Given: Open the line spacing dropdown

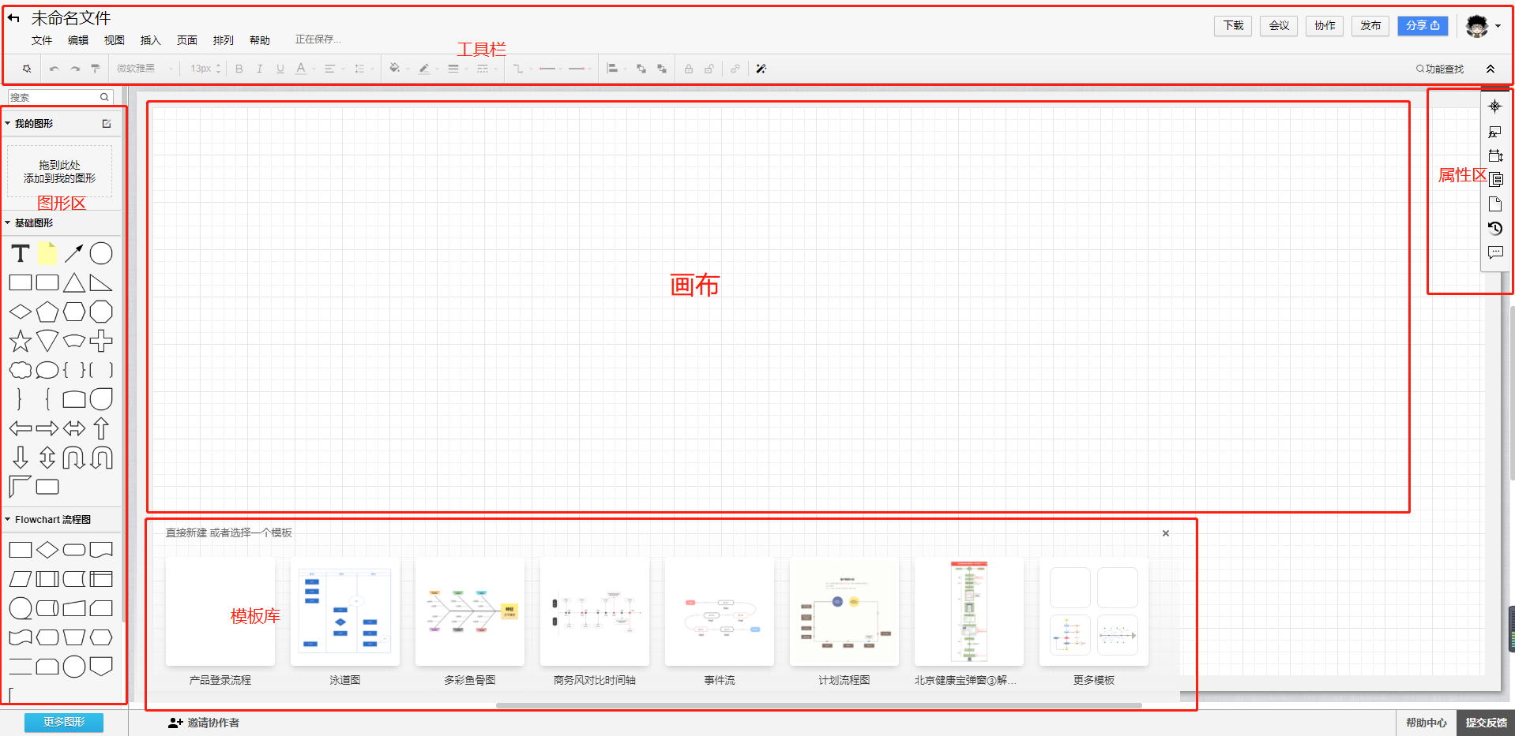Looking at the screenshot, I should point(363,69).
